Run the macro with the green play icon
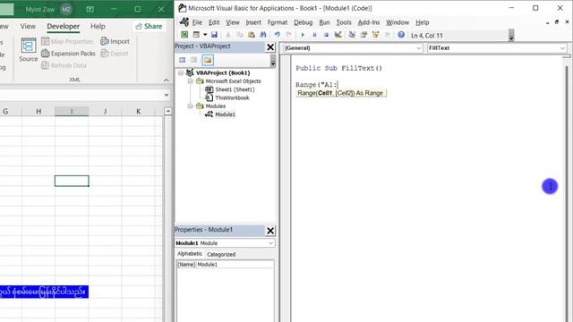Viewport: 573px width, 322px height. point(303,35)
